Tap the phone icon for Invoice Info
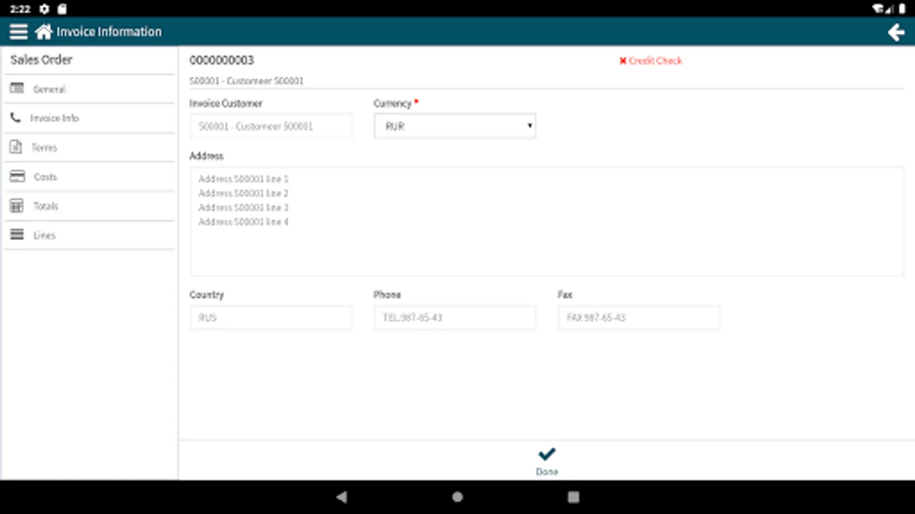915x514 pixels. click(x=16, y=118)
